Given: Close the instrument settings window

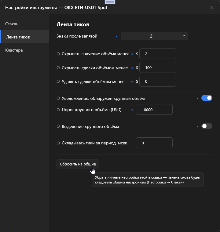Looking at the screenshot, I should tap(212, 8).
